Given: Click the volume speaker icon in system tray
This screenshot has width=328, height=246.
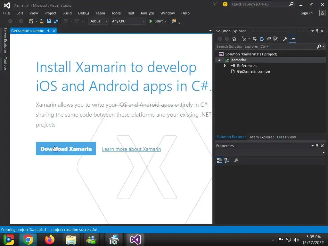Looking at the screenshot, I should click(296, 240).
